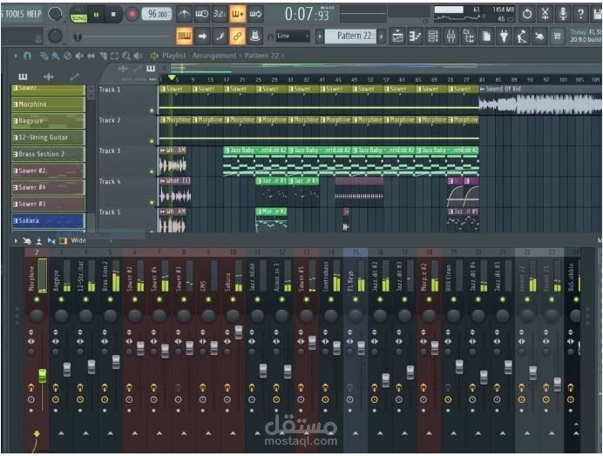Screen dimensions: 603x456
Task: Select the playlist Paint brush tool
Action: tap(56, 56)
